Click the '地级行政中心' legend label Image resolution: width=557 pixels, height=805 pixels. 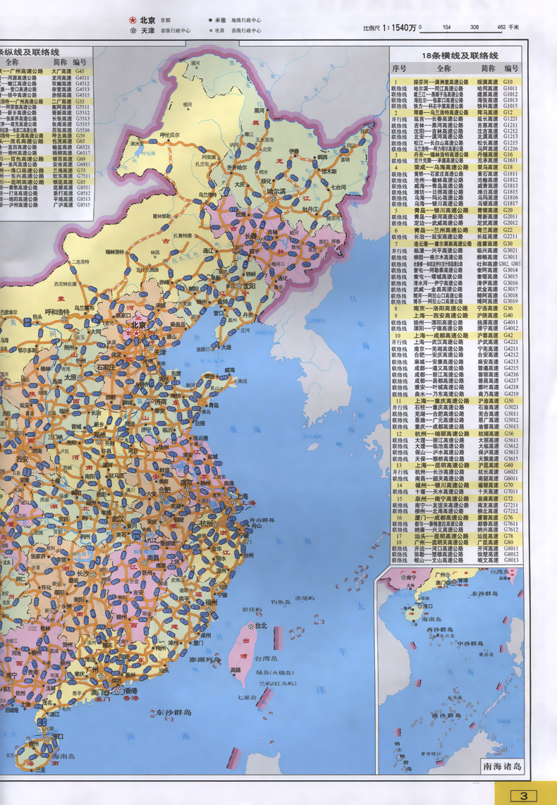coord(246,20)
